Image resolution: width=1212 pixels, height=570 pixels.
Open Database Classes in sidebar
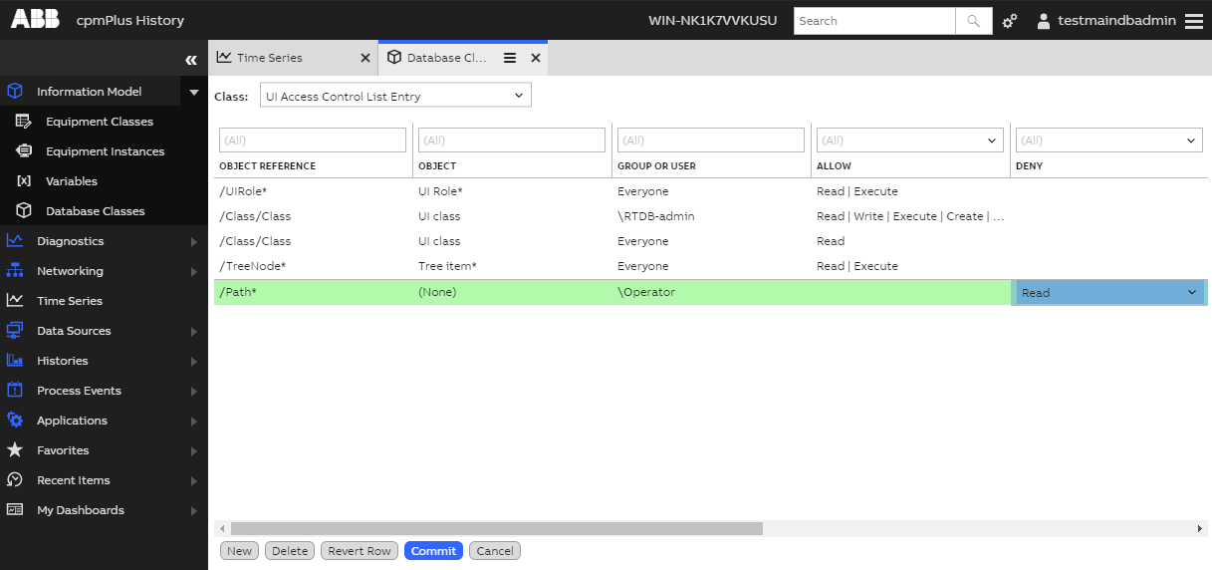click(96, 211)
